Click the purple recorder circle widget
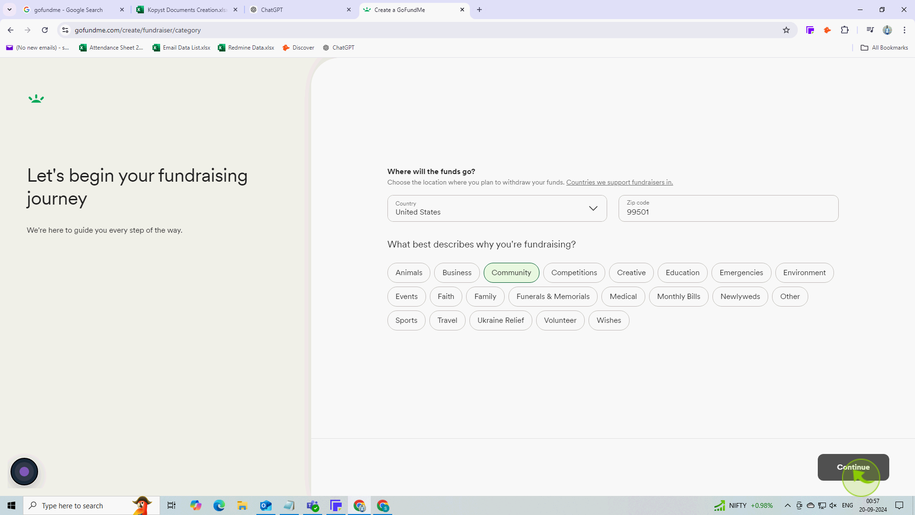Viewport: 915px width, 515px height. [x=24, y=472]
